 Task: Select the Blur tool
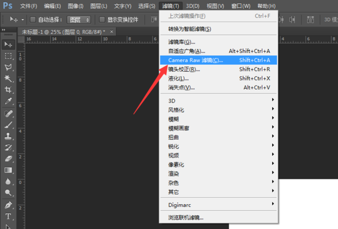(8, 181)
